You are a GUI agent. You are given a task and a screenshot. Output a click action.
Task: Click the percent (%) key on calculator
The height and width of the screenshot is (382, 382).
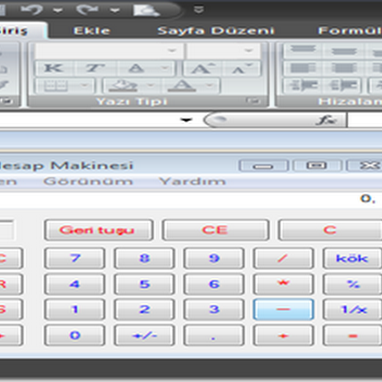pyautogui.click(x=352, y=284)
